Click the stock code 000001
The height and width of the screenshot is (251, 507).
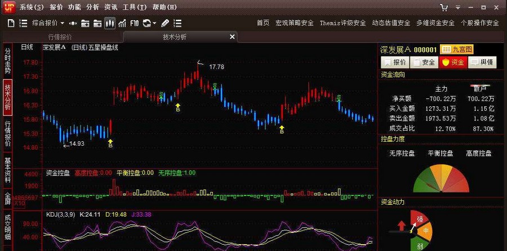click(425, 50)
